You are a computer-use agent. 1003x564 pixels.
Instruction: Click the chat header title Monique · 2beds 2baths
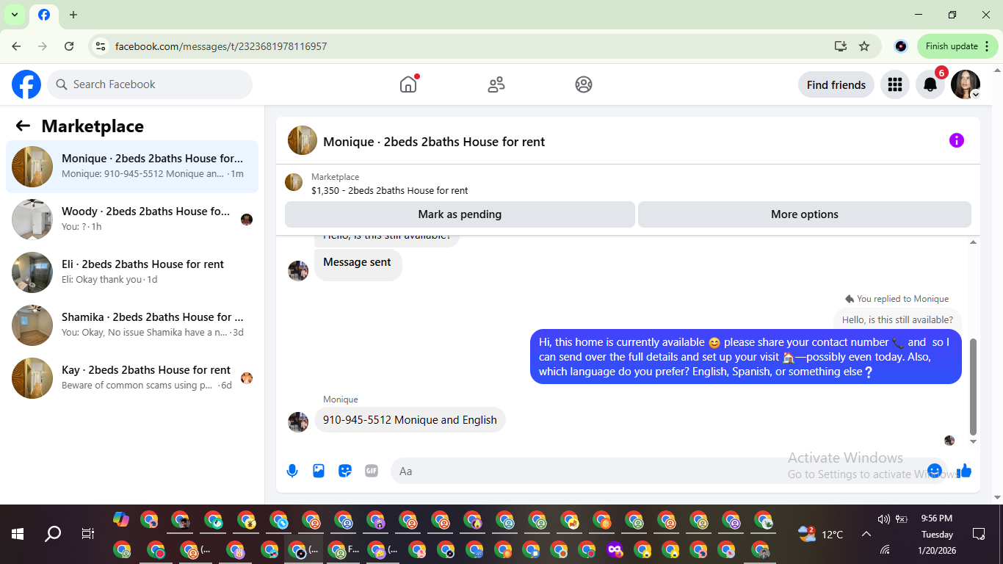[x=434, y=142]
